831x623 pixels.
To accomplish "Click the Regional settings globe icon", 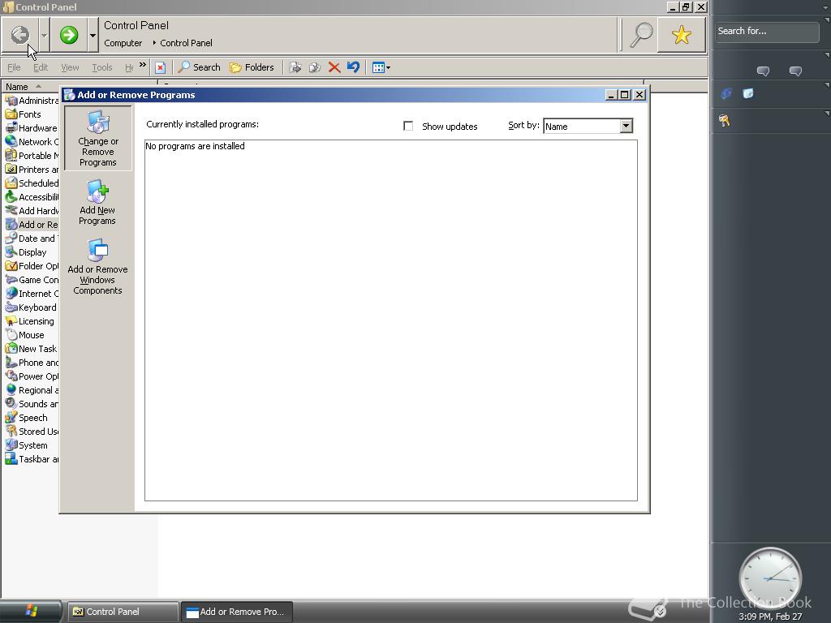I will coord(11,389).
